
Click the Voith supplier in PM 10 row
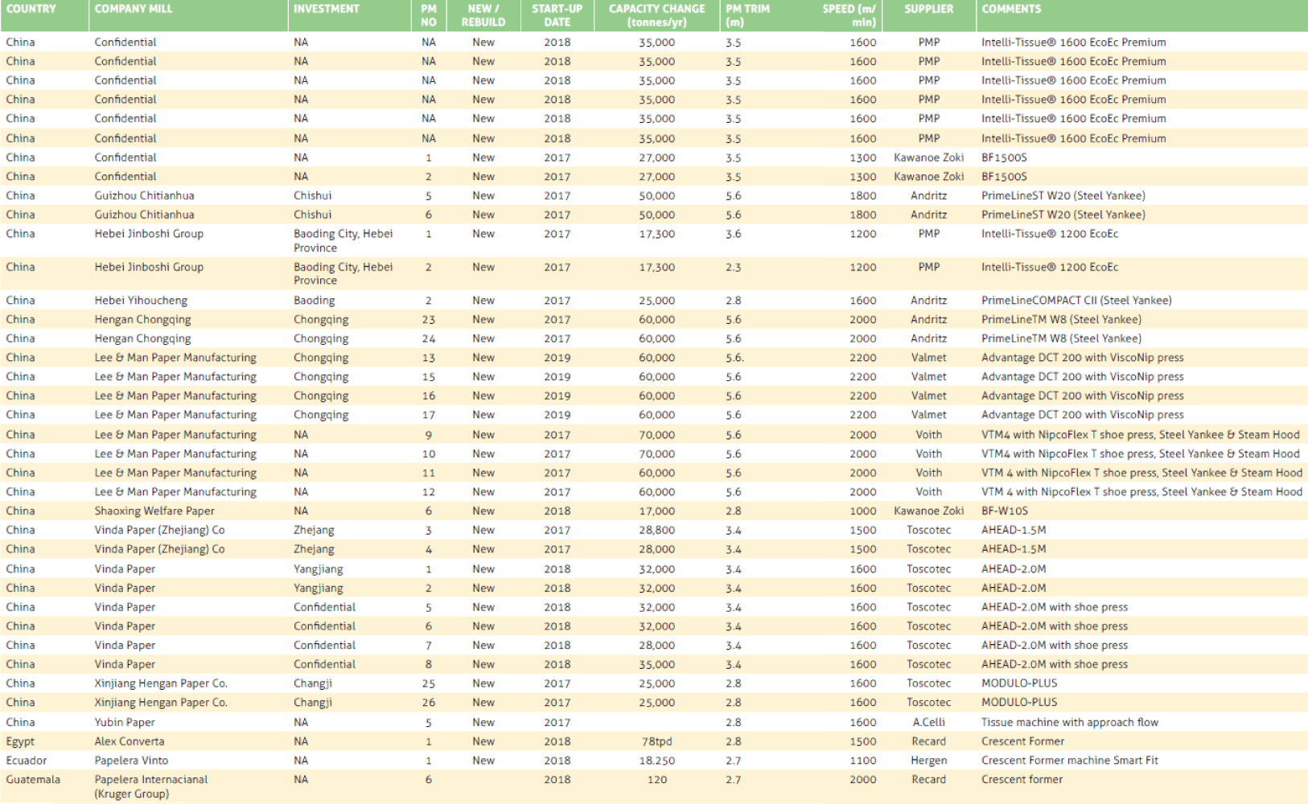click(x=928, y=454)
